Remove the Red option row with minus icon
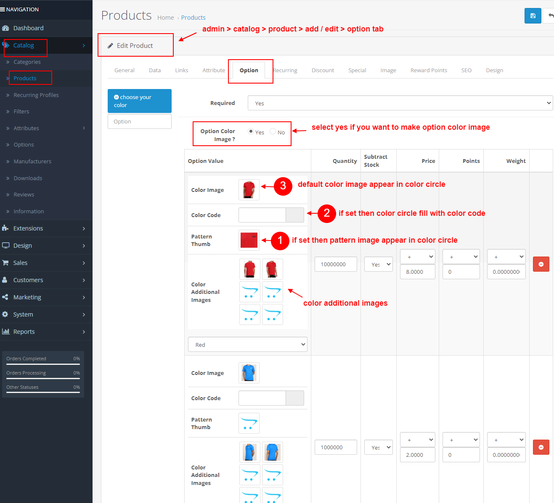 tap(541, 264)
